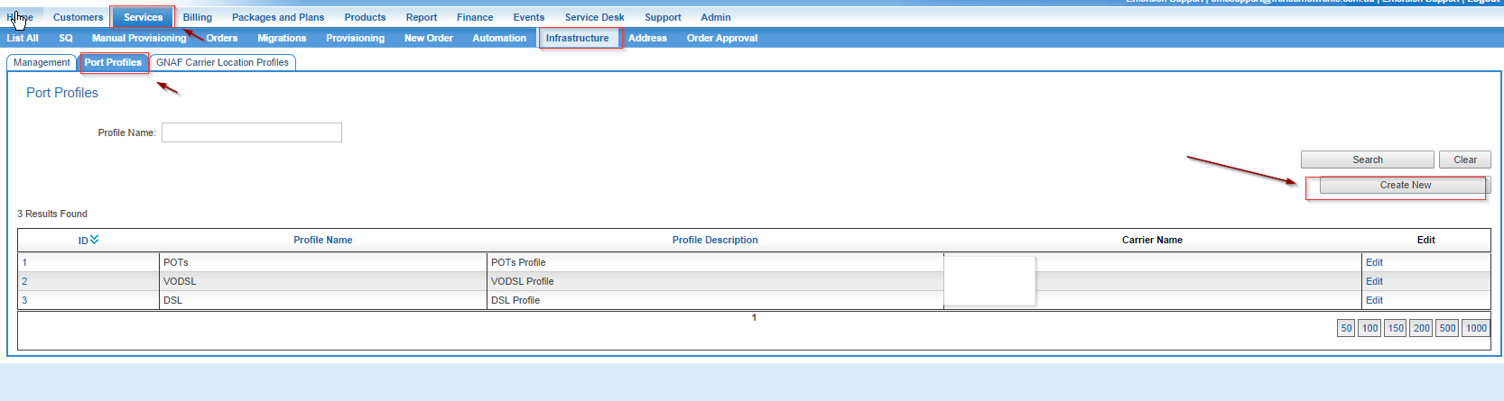1504x401 pixels.
Task: Open the Services menu
Action: pyautogui.click(x=143, y=17)
